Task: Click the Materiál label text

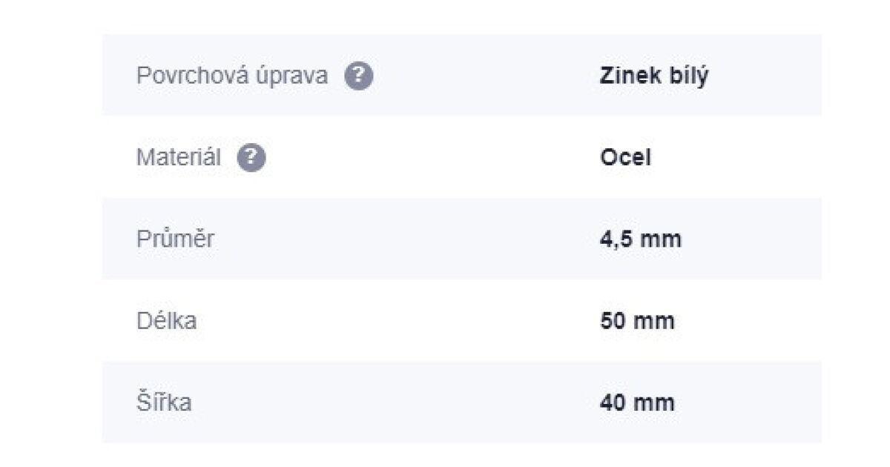Action: [178, 158]
